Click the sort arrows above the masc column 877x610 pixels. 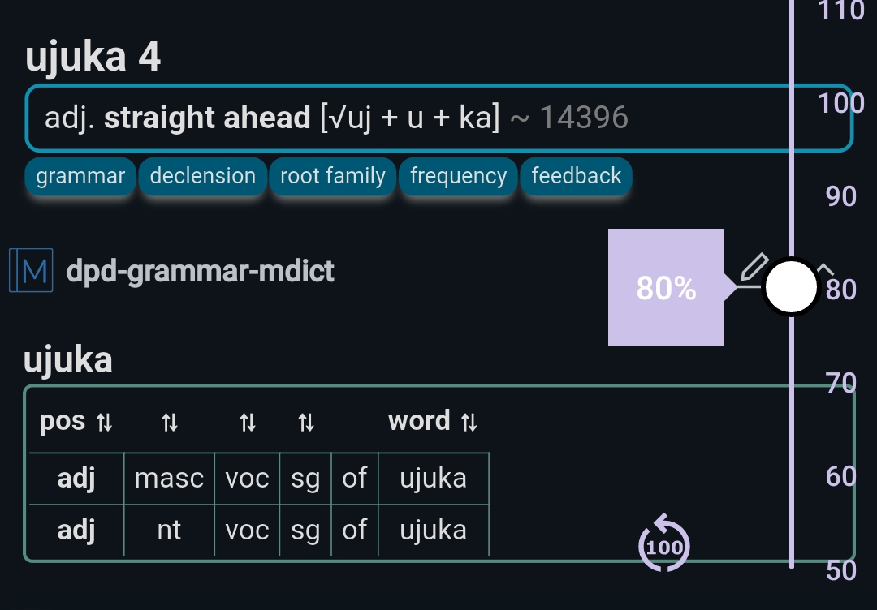click(x=169, y=423)
